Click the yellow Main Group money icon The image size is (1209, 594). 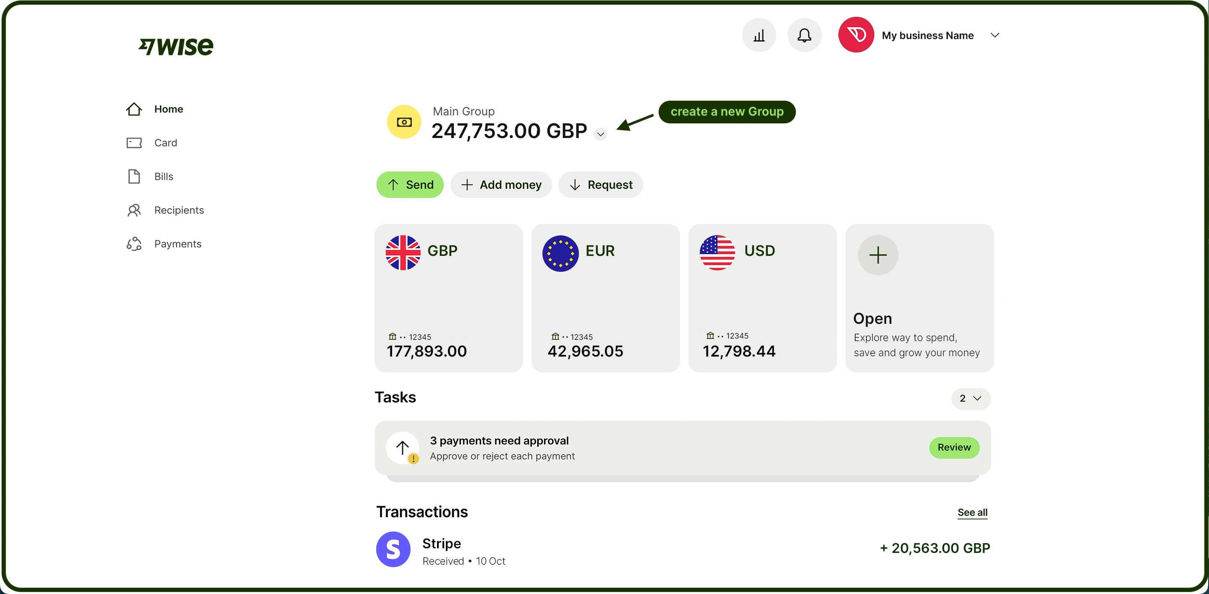pos(403,122)
